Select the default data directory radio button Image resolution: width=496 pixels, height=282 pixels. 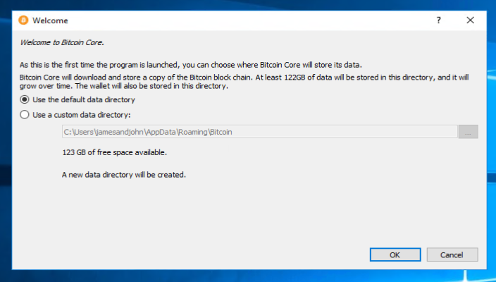coord(25,100)
